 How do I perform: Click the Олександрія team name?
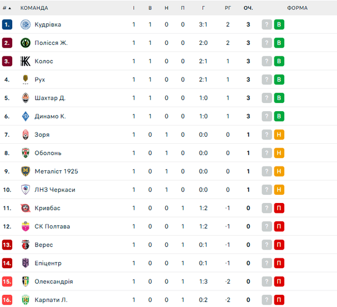54,282
